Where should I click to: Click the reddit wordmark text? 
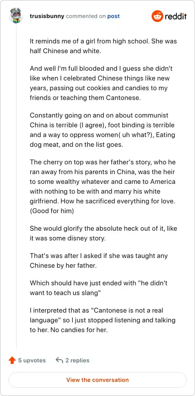click(176, 17)
